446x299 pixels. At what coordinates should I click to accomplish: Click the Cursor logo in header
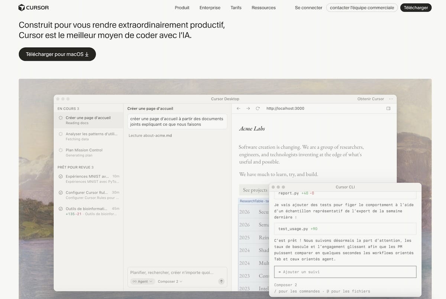33,7
